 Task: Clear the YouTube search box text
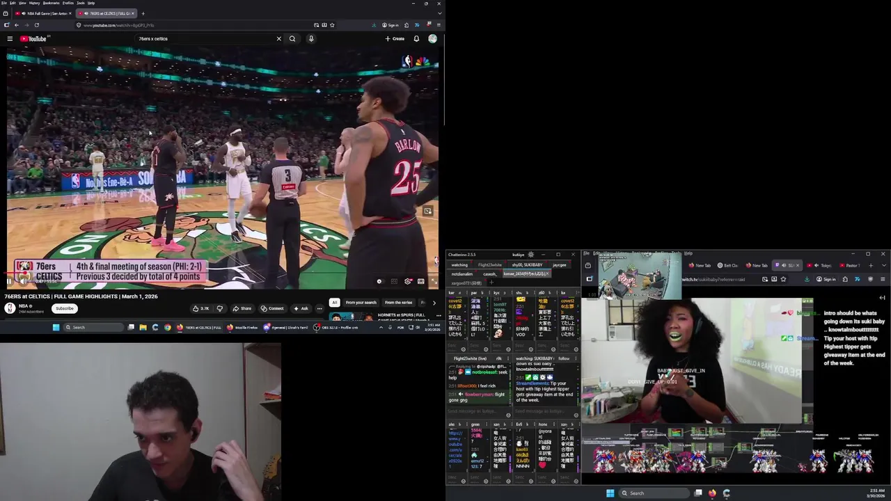pos(279,39)
